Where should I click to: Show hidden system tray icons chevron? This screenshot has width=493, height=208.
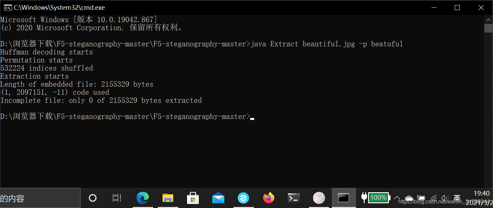coord(397,198)
